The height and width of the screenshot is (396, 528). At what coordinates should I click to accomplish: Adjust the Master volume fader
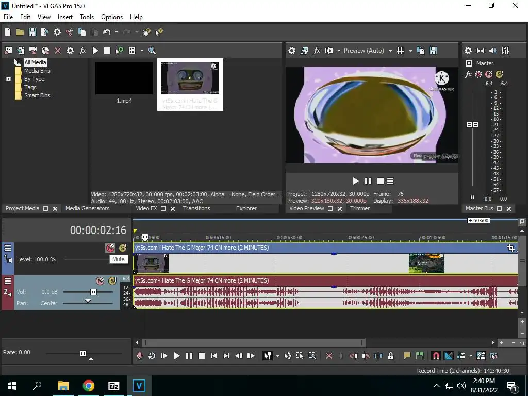click(472, 125)
